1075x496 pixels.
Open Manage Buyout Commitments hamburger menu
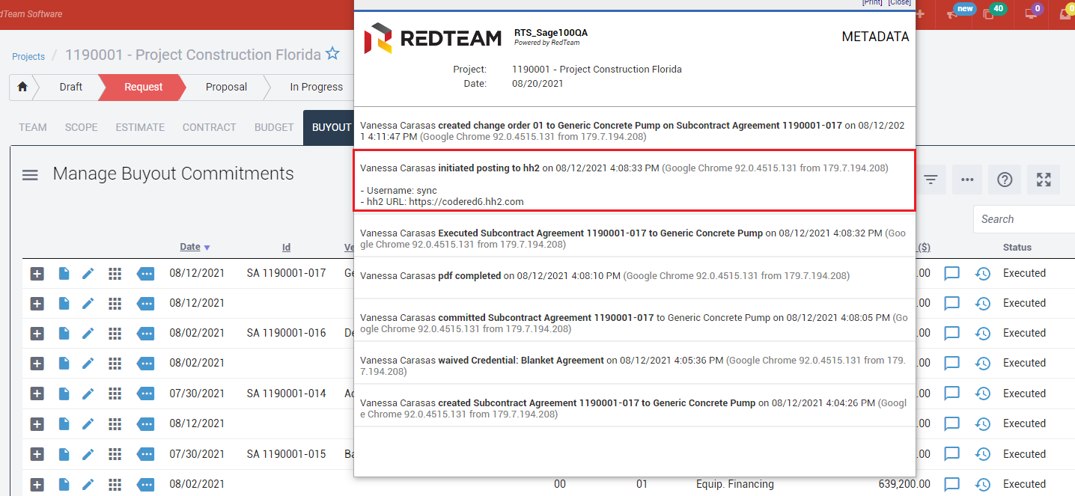[x=30, y=175]
